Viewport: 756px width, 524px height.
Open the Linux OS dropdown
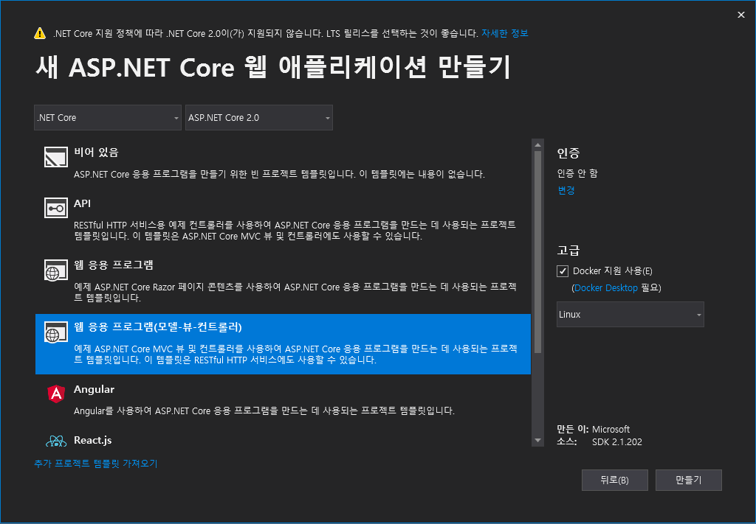[x=630, y=314]
